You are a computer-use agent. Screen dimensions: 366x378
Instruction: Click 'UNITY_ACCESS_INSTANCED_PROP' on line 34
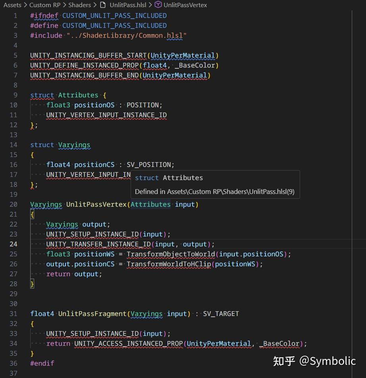[x=128, y=343]
